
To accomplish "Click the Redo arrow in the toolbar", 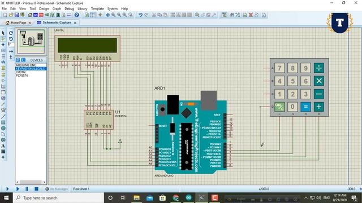I will 146,15.
